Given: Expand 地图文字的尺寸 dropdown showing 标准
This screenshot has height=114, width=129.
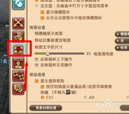Looking at the screenshot, I should [122, 48].
